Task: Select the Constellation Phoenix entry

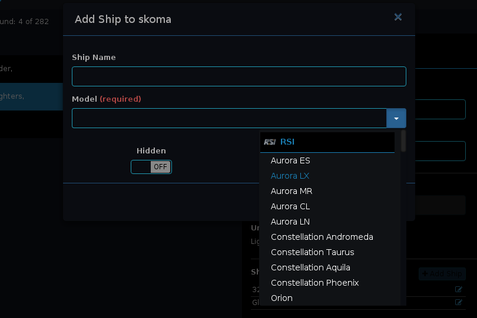Action: [314, 283]
